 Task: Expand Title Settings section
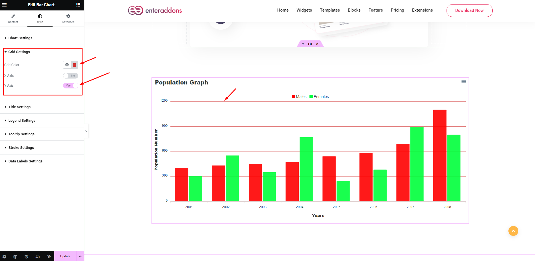point(42,107)
